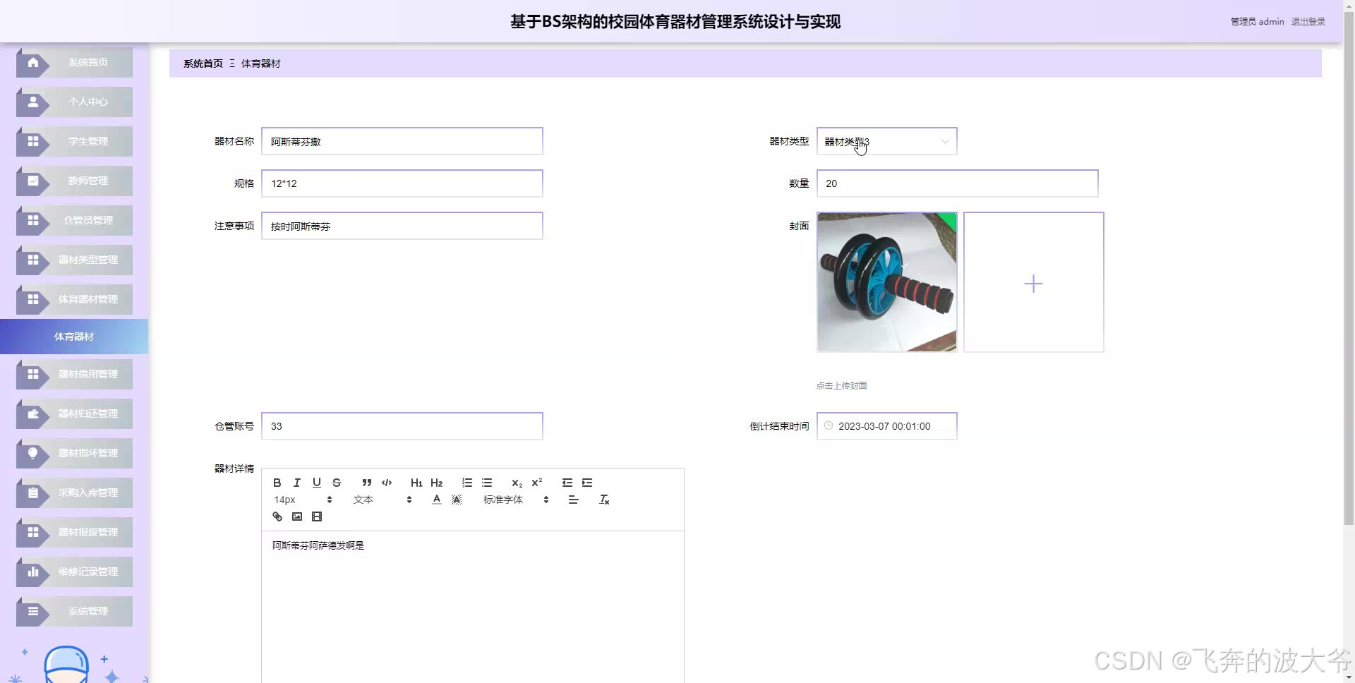Open the 倒计结束时间 date-time picker
The image size is (1355, 683).
pos(886,426)
